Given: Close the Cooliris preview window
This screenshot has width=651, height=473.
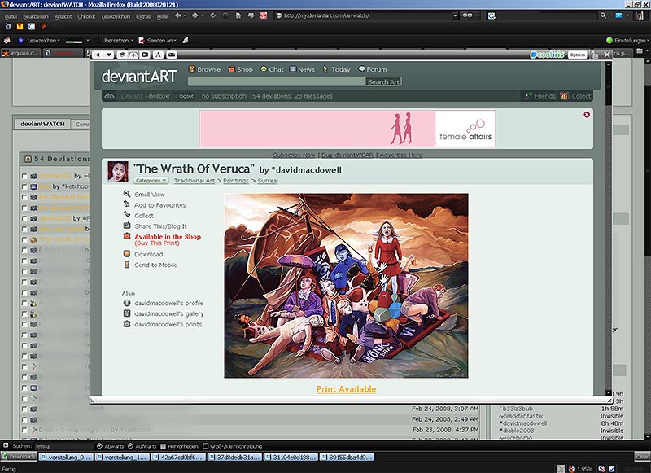Looking at the screenshot, I should (607, 55).
